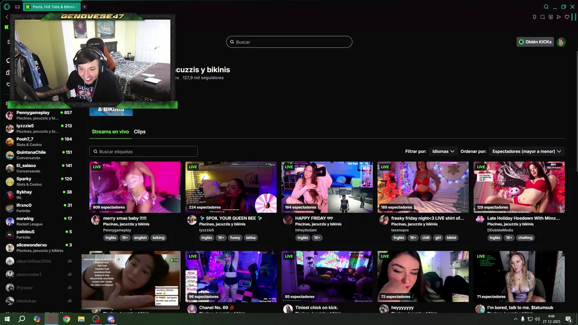The image size is (578, 325).
Task: Open alicewonderxo sidebar channel
Action: click(x=39, y=248)
